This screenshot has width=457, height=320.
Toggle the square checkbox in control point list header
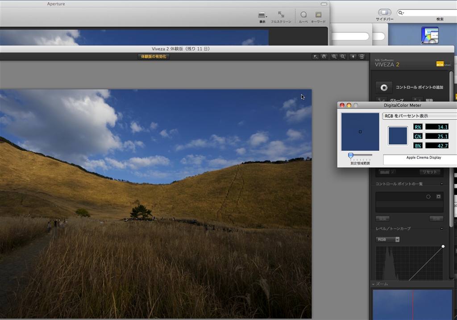(x=438, y=196)
